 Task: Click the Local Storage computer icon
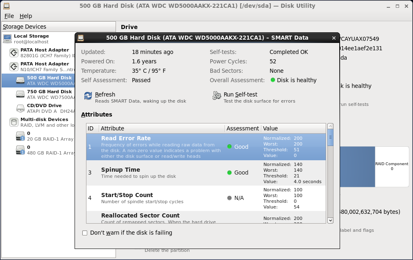click(x=7, y=39)
